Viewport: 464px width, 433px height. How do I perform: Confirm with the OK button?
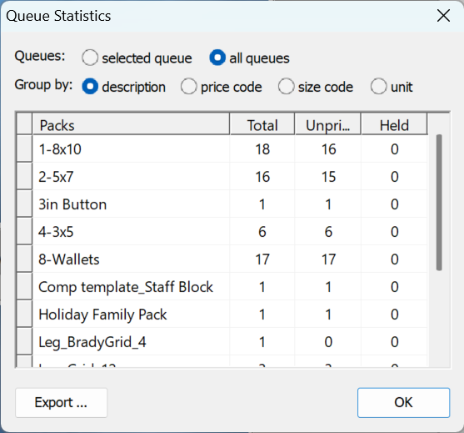pos(404,403)
